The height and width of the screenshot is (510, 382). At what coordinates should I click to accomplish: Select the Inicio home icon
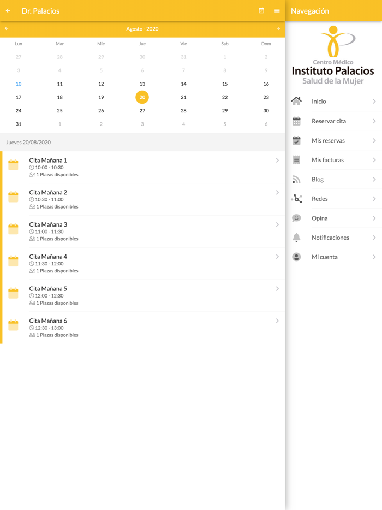[x=297, y=100]
